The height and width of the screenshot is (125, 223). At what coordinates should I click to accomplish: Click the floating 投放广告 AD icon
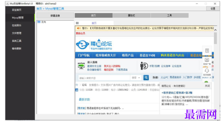[207, 61]
